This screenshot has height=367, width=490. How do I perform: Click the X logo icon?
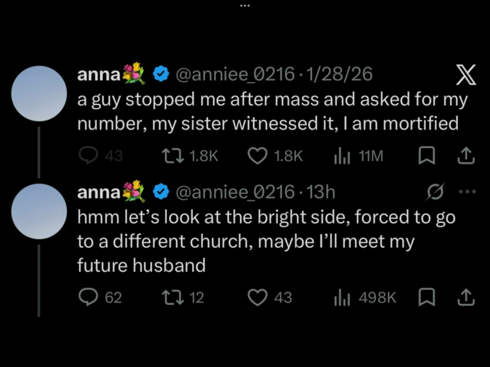tap(466, 75)
